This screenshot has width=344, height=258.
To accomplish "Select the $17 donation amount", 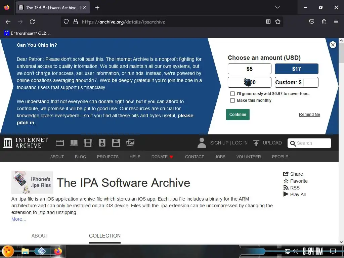I will point(296,69).
